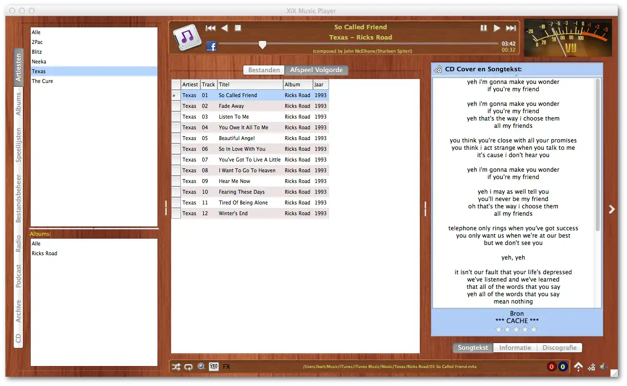Select artist Neeka in the list
This screenshot has height=386, width=627.
point(94,61)
